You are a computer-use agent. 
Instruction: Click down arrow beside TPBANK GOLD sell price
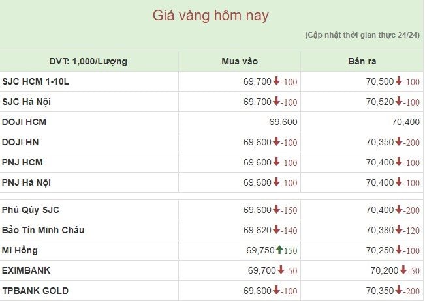coord(399,290)
